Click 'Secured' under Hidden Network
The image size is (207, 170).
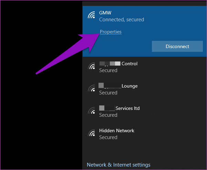coord(108,137)
